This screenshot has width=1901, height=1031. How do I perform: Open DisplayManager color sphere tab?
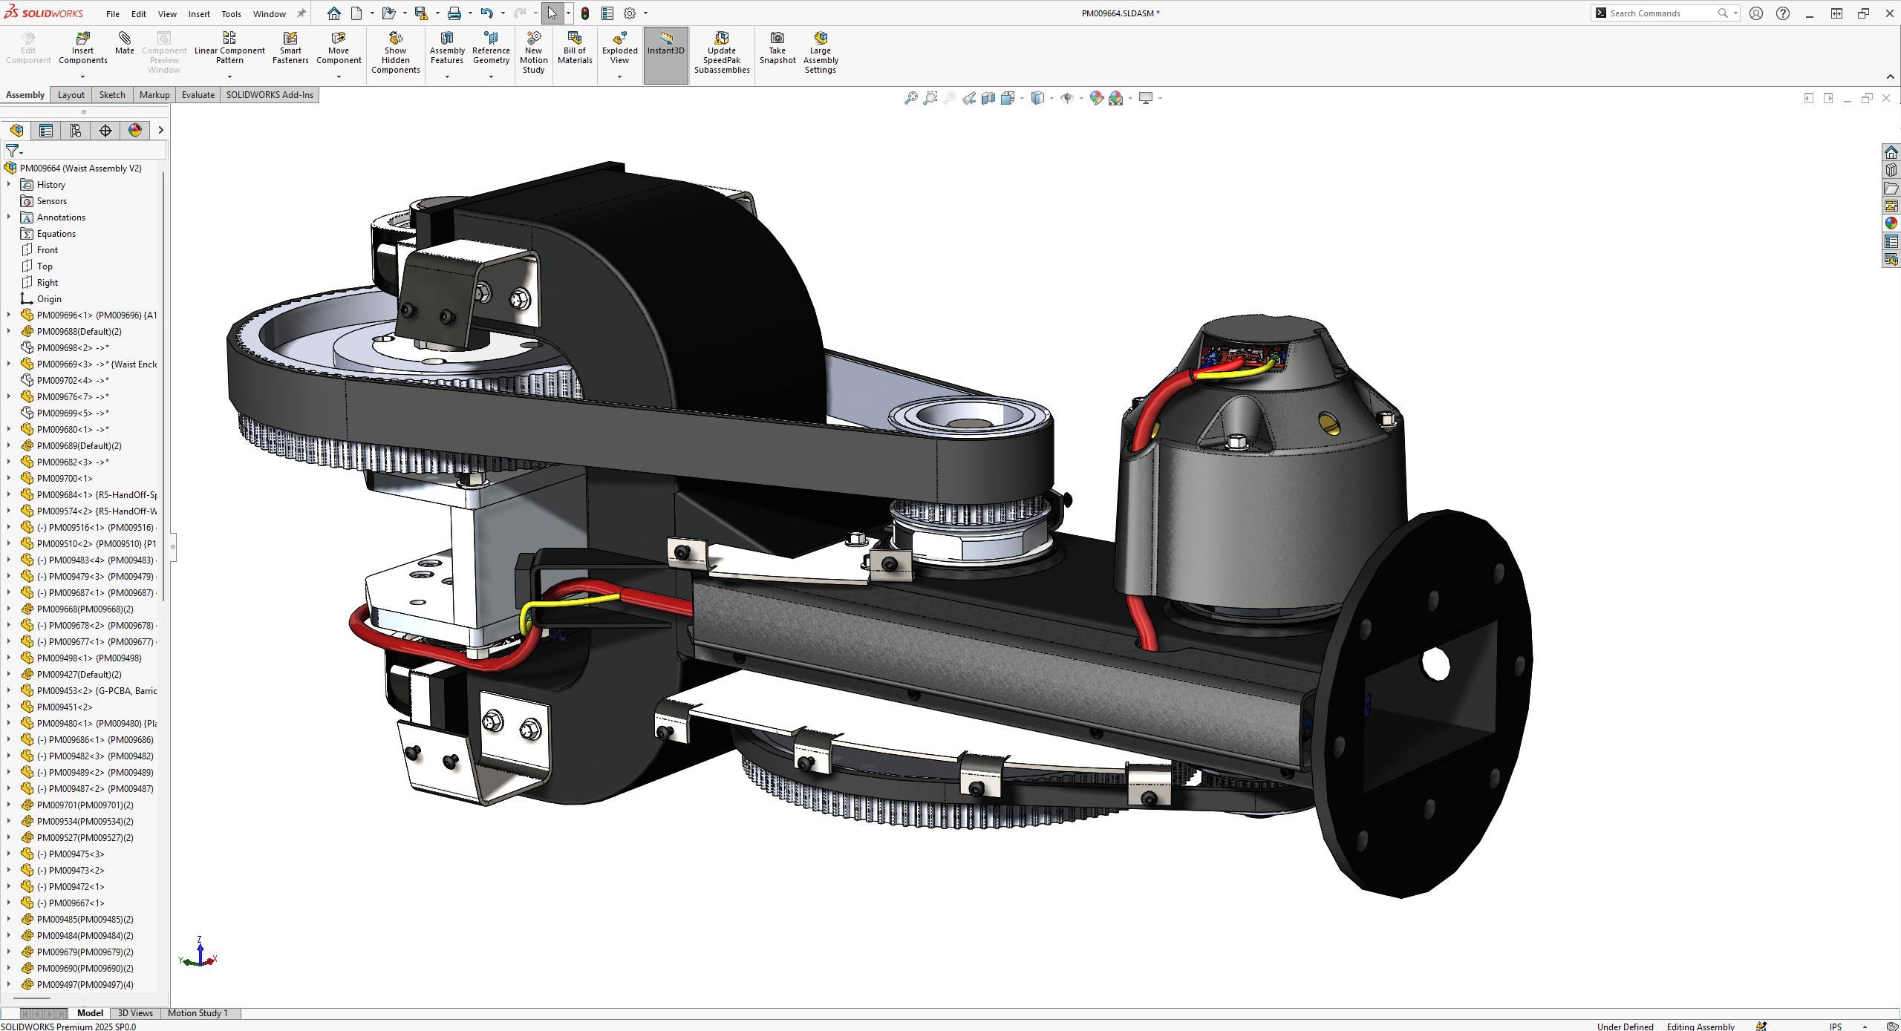[135, 131]
